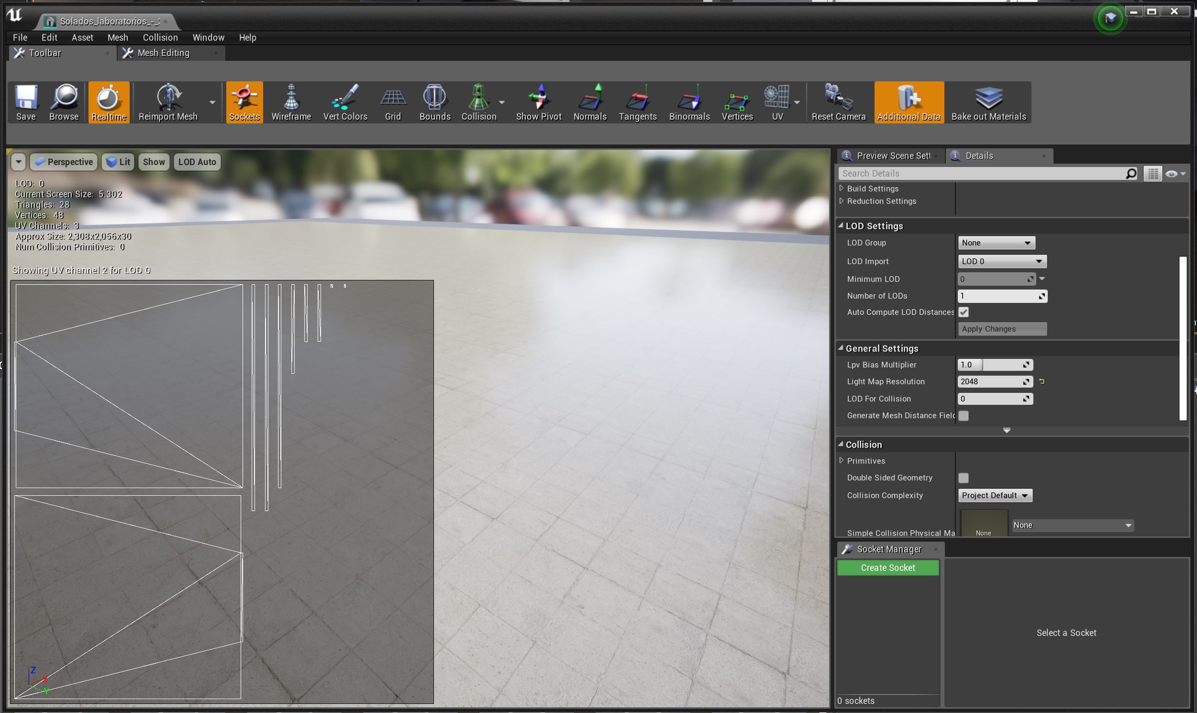The height and width of the screenshot is (713, 1197).
Task: Click Bake out Materials
Action: [988, 102]
